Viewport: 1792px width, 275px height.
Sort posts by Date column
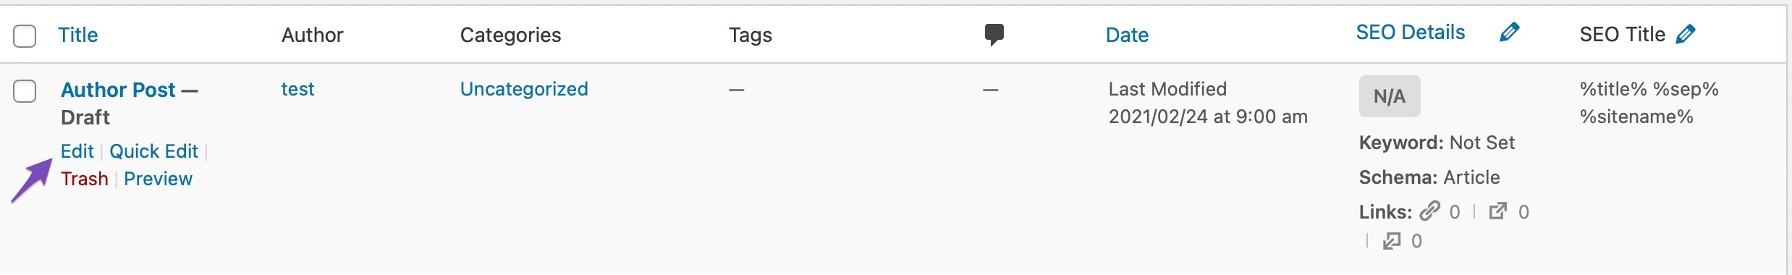point(1127,35)
